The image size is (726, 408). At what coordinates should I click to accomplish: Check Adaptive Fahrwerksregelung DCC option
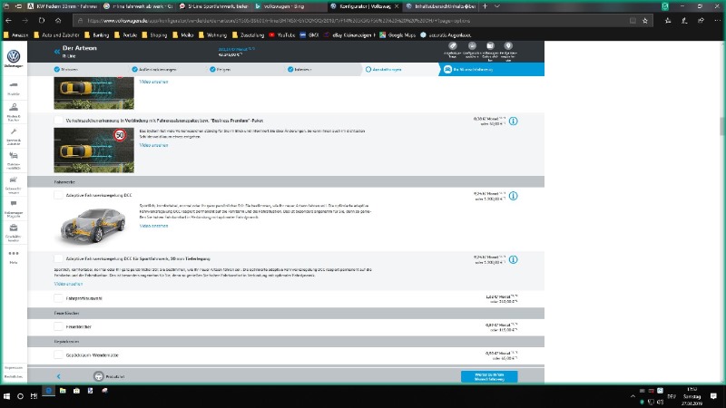coord(58,194)
